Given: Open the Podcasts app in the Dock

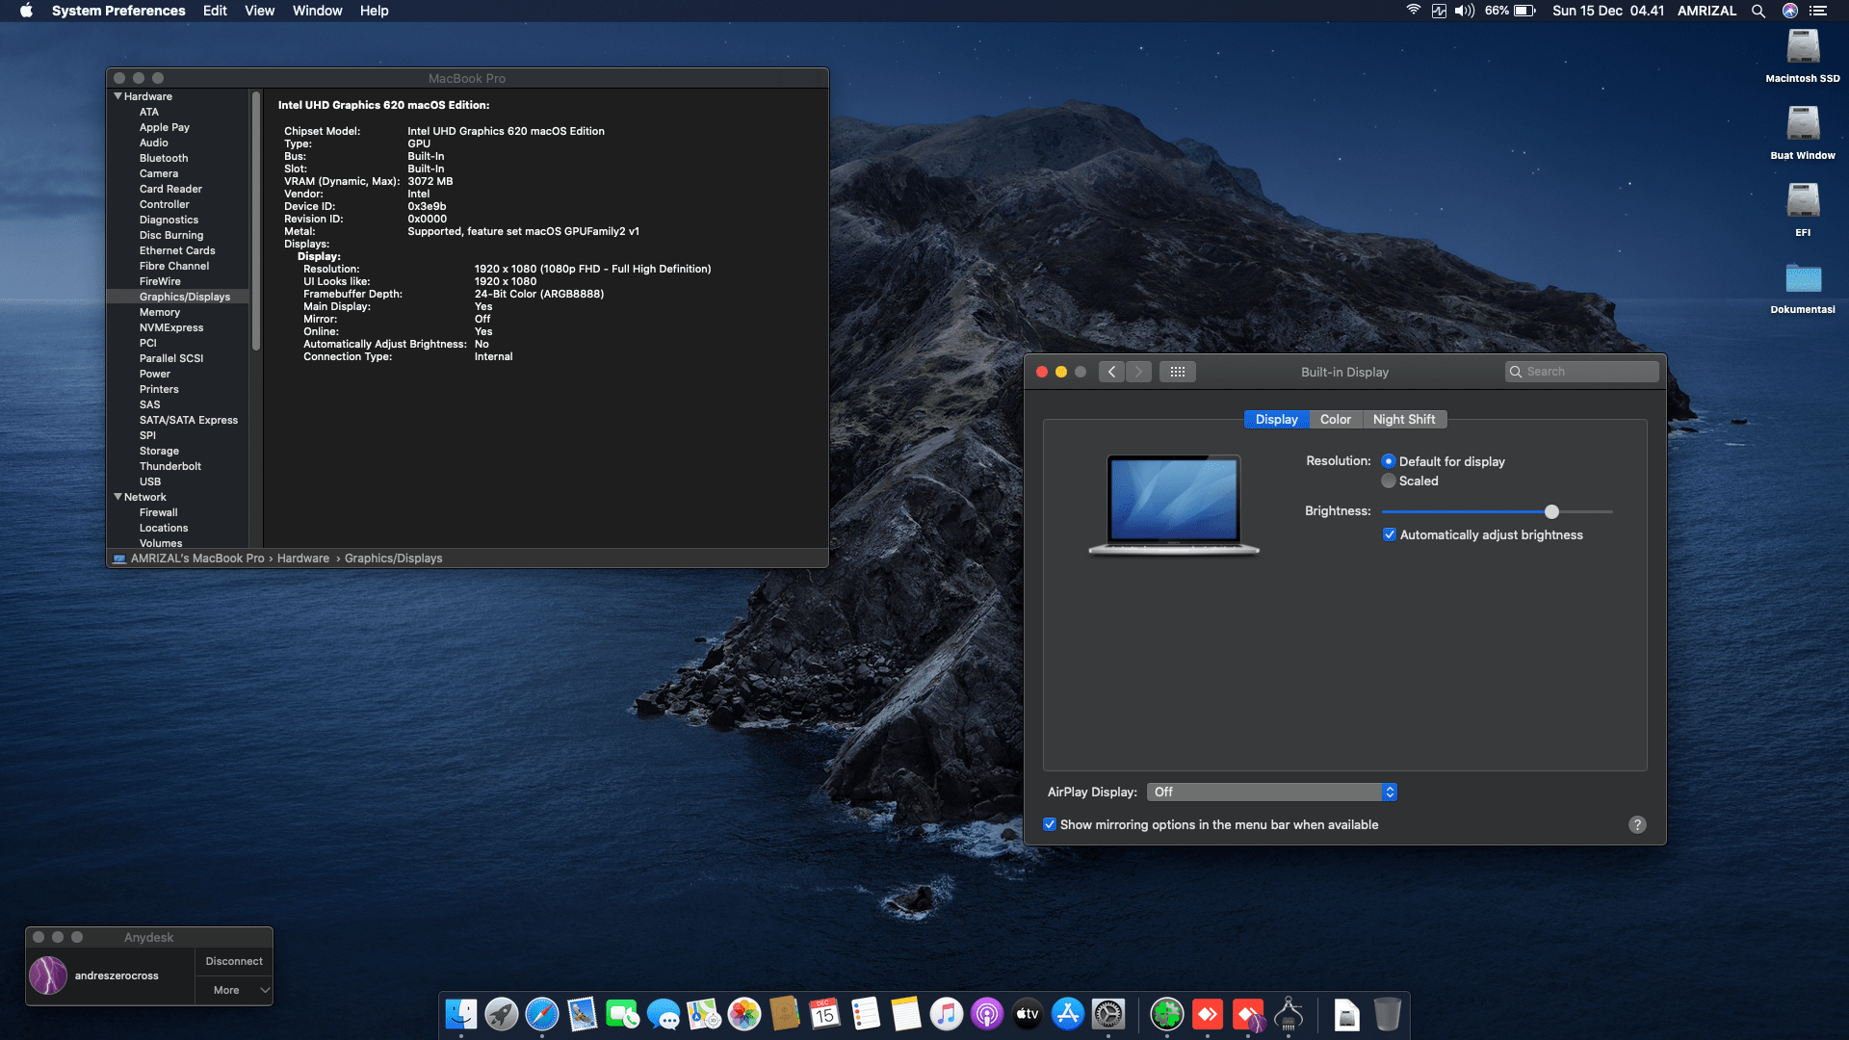Looking at the screenshot, I should tap(987, 1014).
